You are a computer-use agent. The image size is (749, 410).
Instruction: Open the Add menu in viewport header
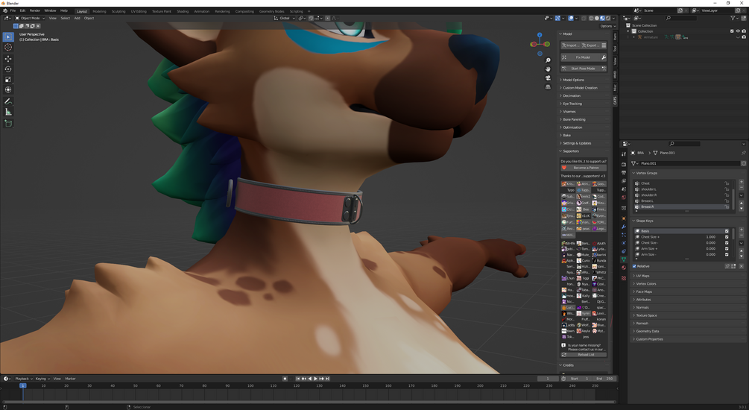pos(77,18)
